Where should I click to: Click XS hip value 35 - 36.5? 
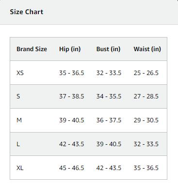tap(72, 73)
